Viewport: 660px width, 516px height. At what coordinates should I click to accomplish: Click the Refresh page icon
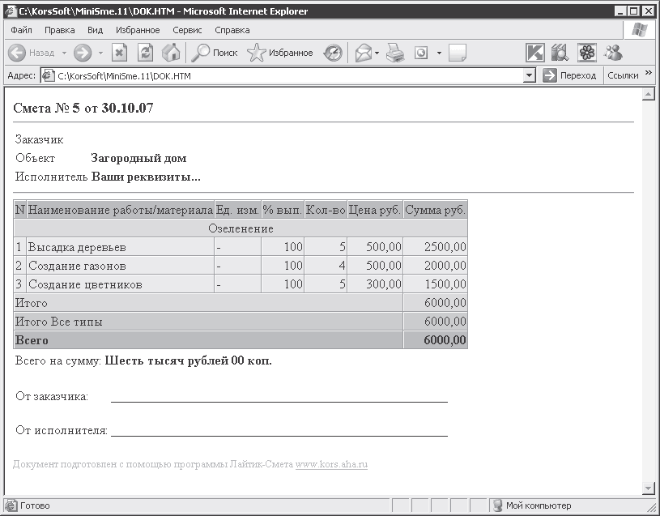pyautogui.click(x=146, y=53)
